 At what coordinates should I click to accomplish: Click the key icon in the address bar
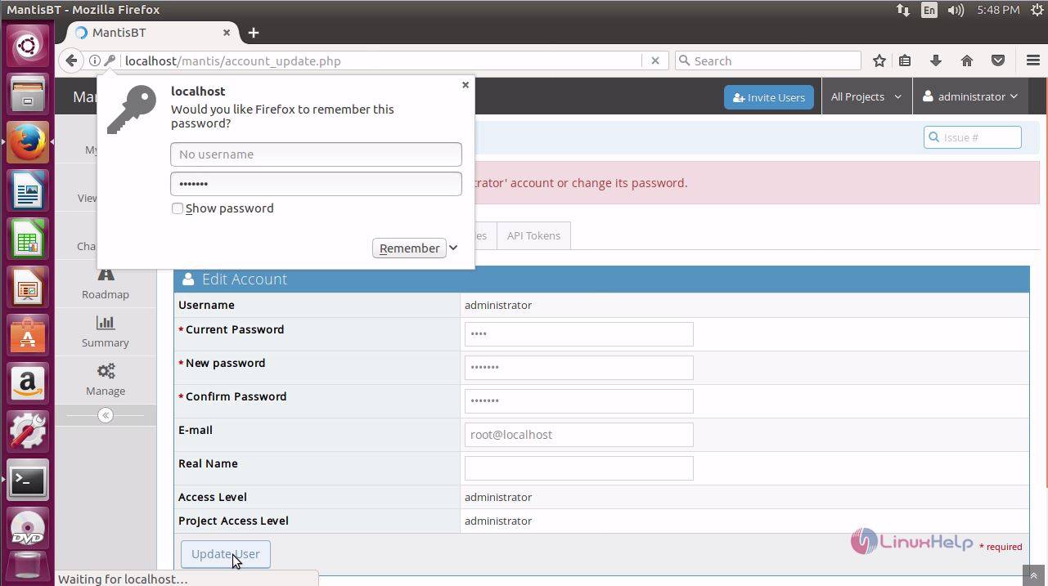point(110,60)
